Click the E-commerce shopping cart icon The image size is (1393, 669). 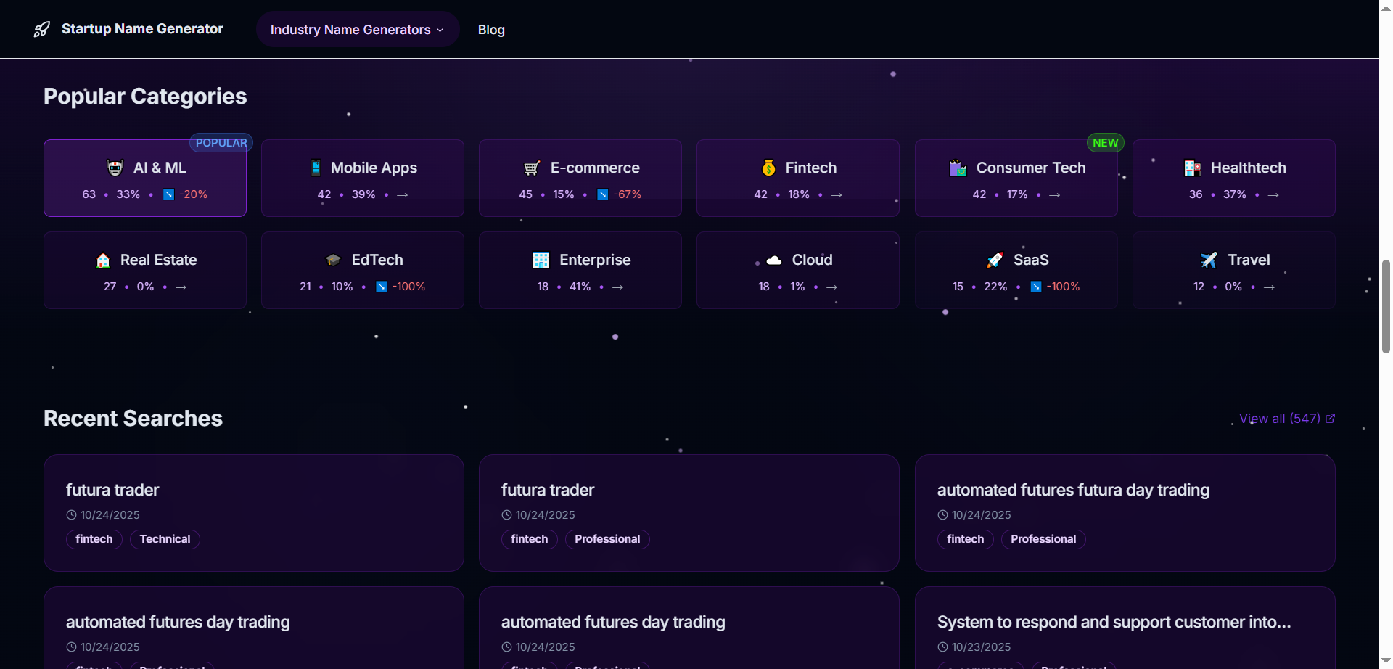coord(532,167)
